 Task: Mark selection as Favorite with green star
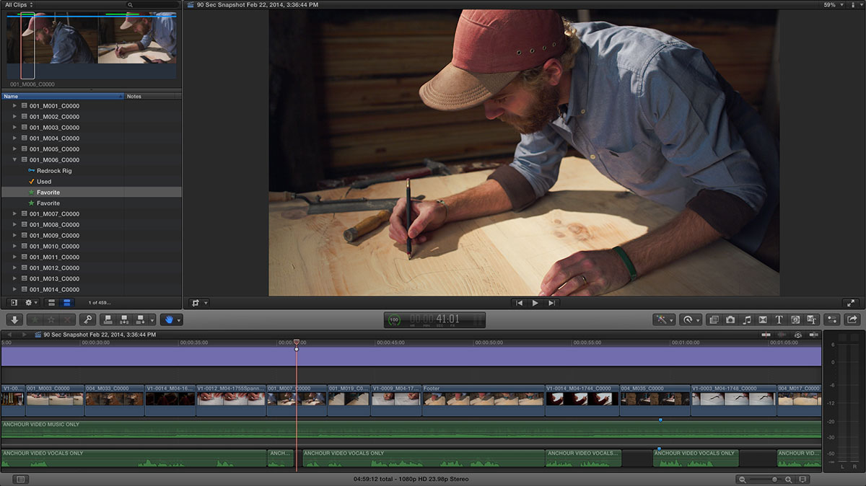pyautogui.click(x=35, y=319)
